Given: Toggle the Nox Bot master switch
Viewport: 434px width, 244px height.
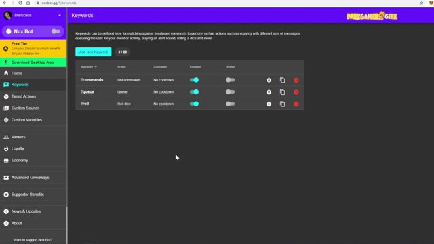Looking at the screenshot, I should pyautogui.click(x=56, y=32).
